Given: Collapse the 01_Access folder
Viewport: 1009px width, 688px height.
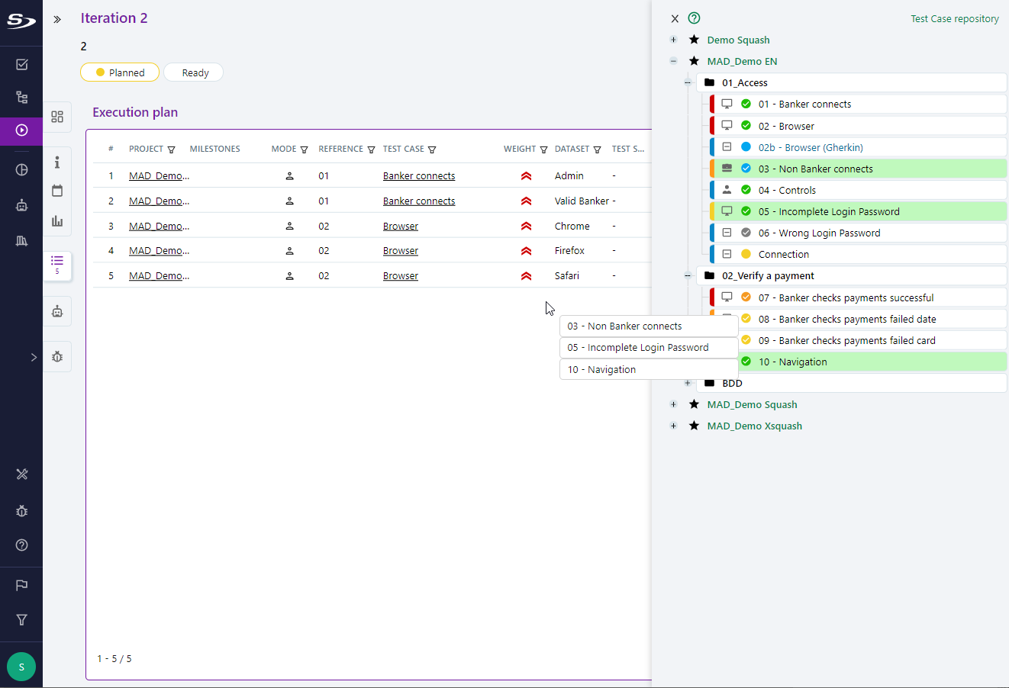Looking at the screenshot, I should tap(688, 82).
